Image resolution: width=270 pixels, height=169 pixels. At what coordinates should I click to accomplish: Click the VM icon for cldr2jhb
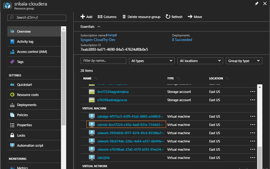coord(92,157)
